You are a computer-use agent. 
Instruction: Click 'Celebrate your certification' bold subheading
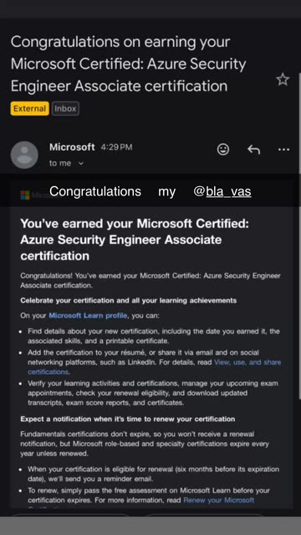[129, 300]
